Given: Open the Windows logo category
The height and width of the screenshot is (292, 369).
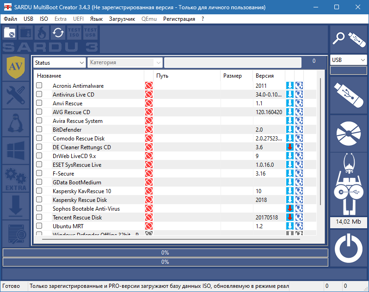Looking at the screenshot, I should pyautogui.click(x=16, y=151).
